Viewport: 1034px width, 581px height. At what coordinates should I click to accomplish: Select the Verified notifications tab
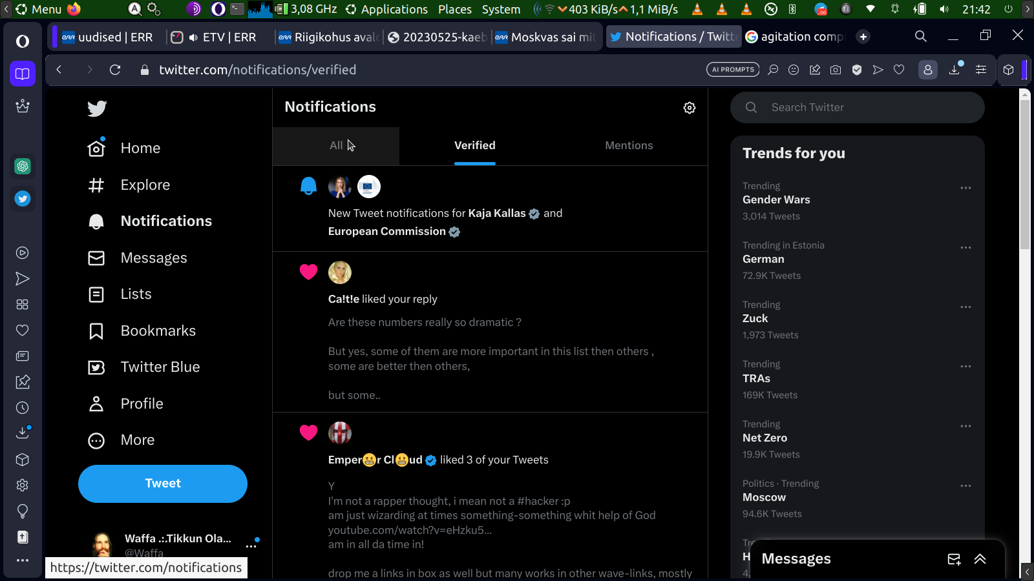point(475,146)
